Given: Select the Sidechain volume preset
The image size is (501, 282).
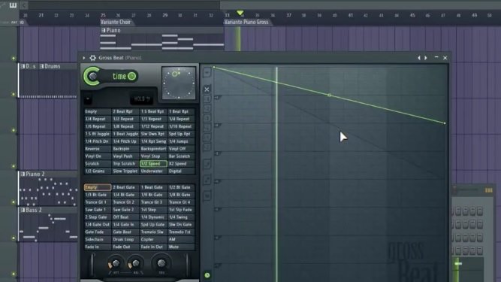Looking at the screenshot, I should 98,239.
